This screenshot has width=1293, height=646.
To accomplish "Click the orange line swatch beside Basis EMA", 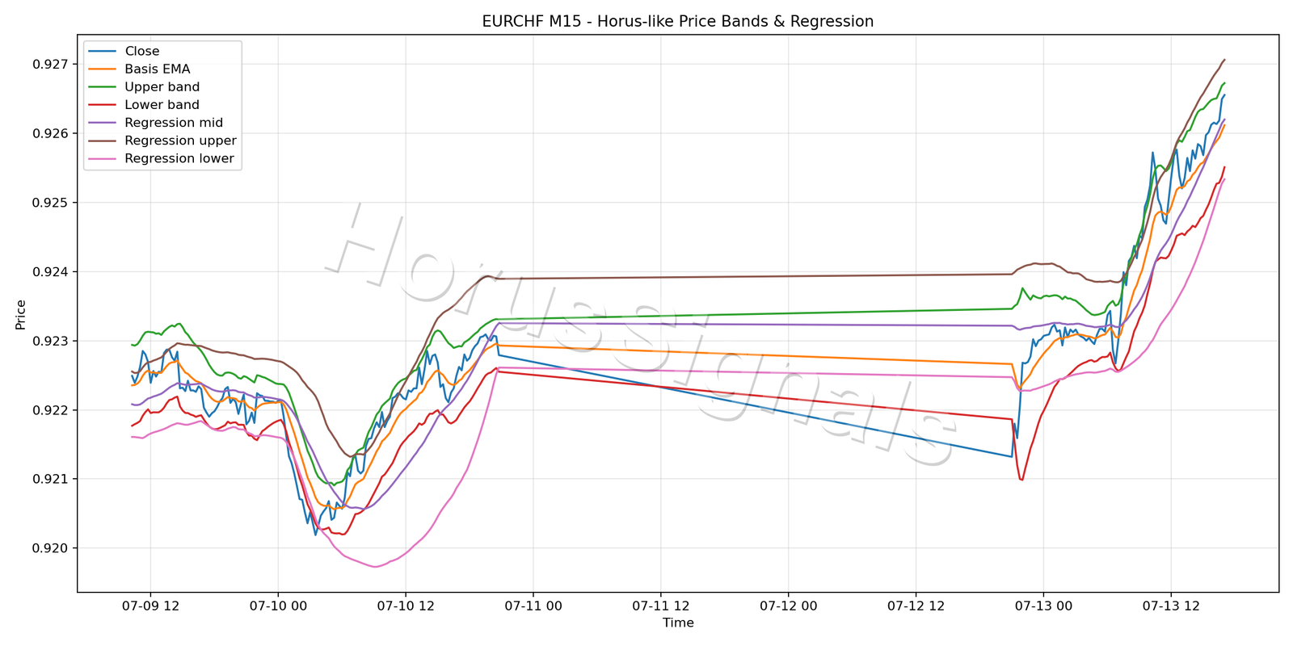I will tap(103, 69).
